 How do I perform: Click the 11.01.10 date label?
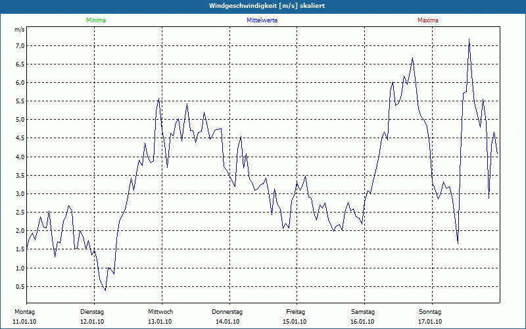(24, 322)
